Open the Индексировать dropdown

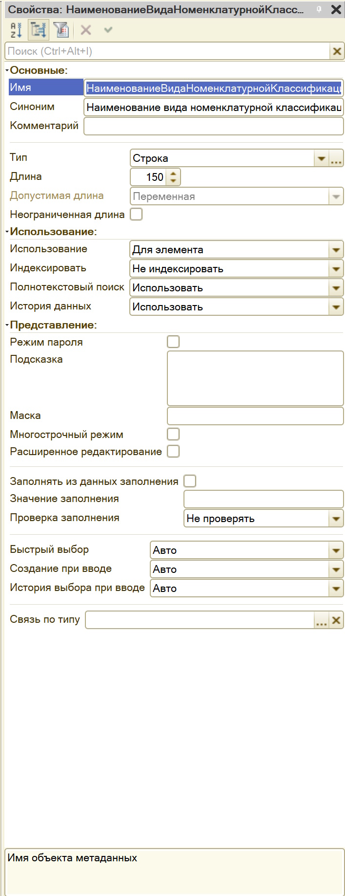[336, 269]
